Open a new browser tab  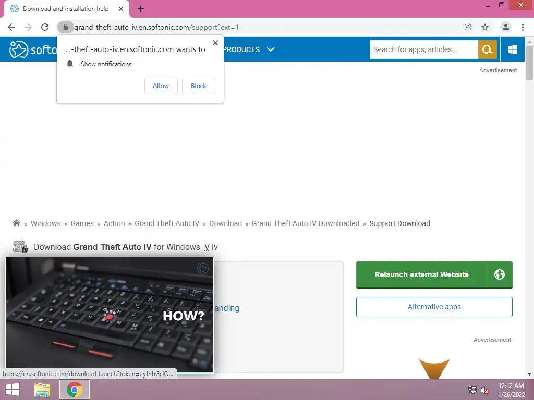pyautogui.click(x=141, y=9)
